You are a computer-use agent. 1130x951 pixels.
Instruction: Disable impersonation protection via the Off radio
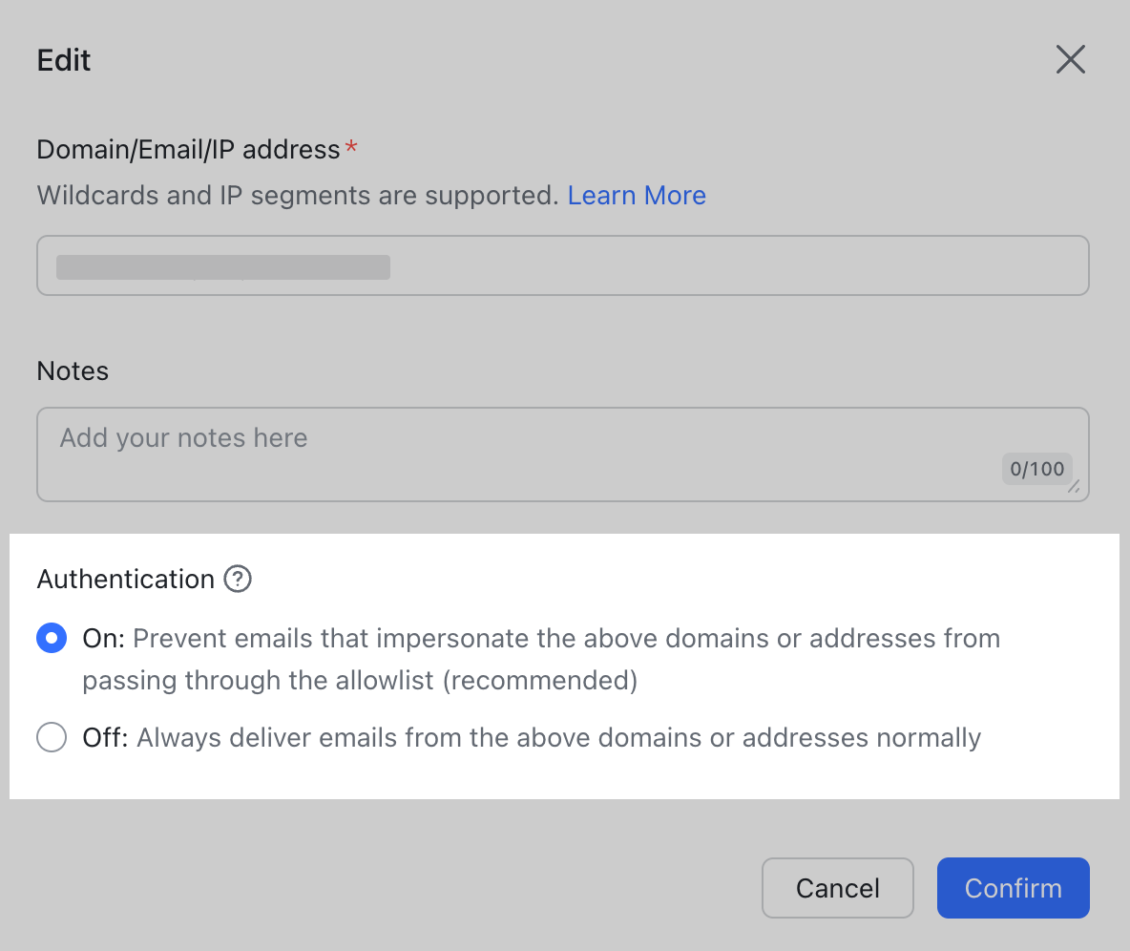click(x=52, y=737)
